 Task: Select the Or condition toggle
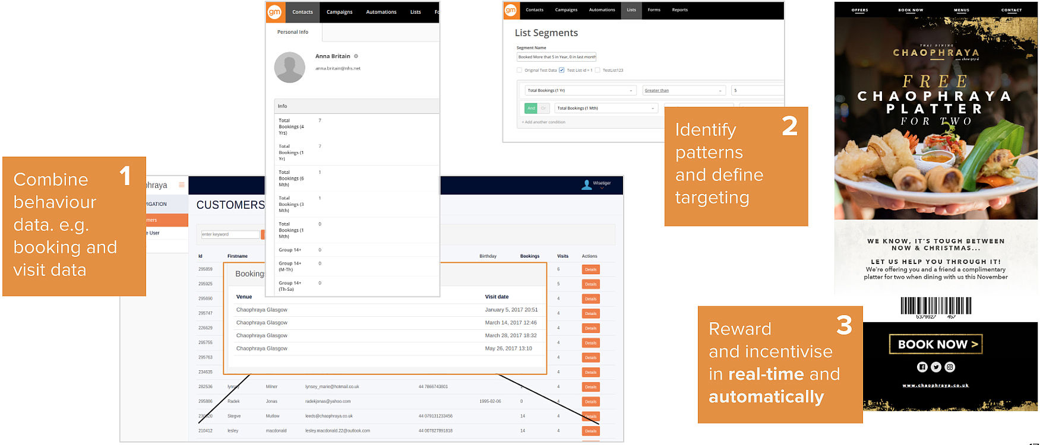click(543, 109)
